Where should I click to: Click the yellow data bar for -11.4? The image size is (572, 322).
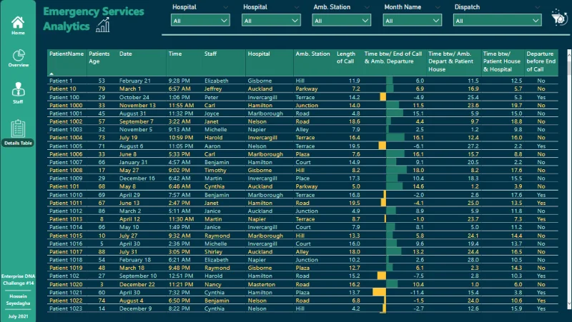tap(380, 292)
